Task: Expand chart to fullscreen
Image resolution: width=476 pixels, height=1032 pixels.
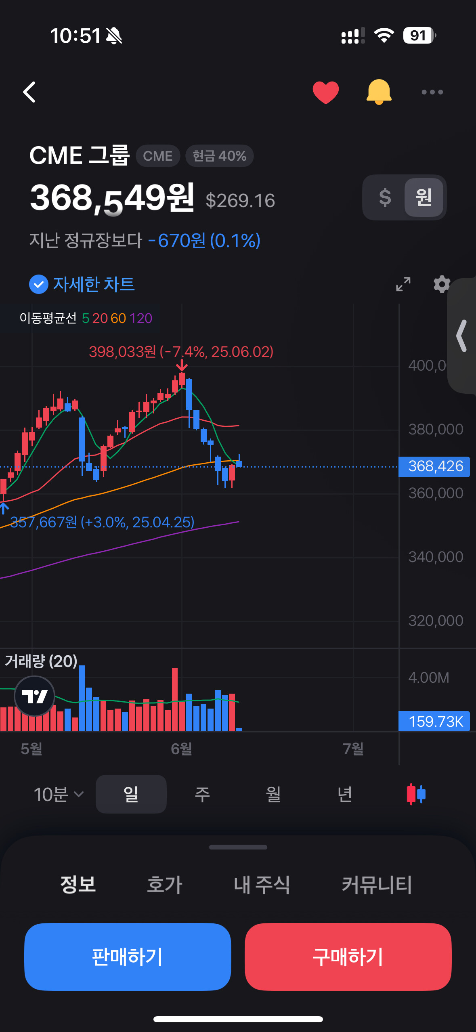Action: coord(403,284)
